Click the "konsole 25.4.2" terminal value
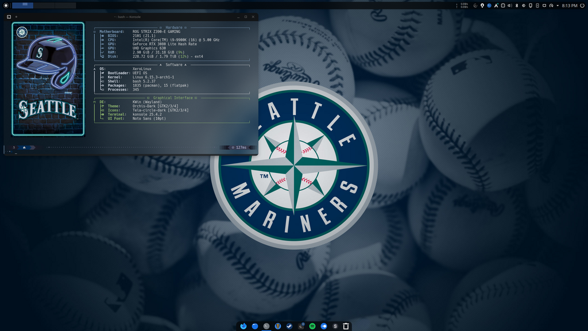 [147, 114]
